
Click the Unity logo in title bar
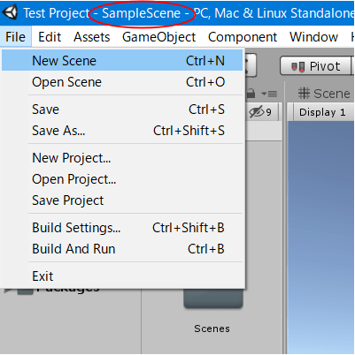[x=10, y=12]
